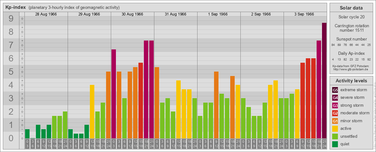
Task: Click the yellow 18-21 bar on 2 Sep
Action: (276, 110)
